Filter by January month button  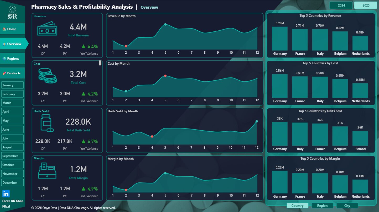pos(12,85)
